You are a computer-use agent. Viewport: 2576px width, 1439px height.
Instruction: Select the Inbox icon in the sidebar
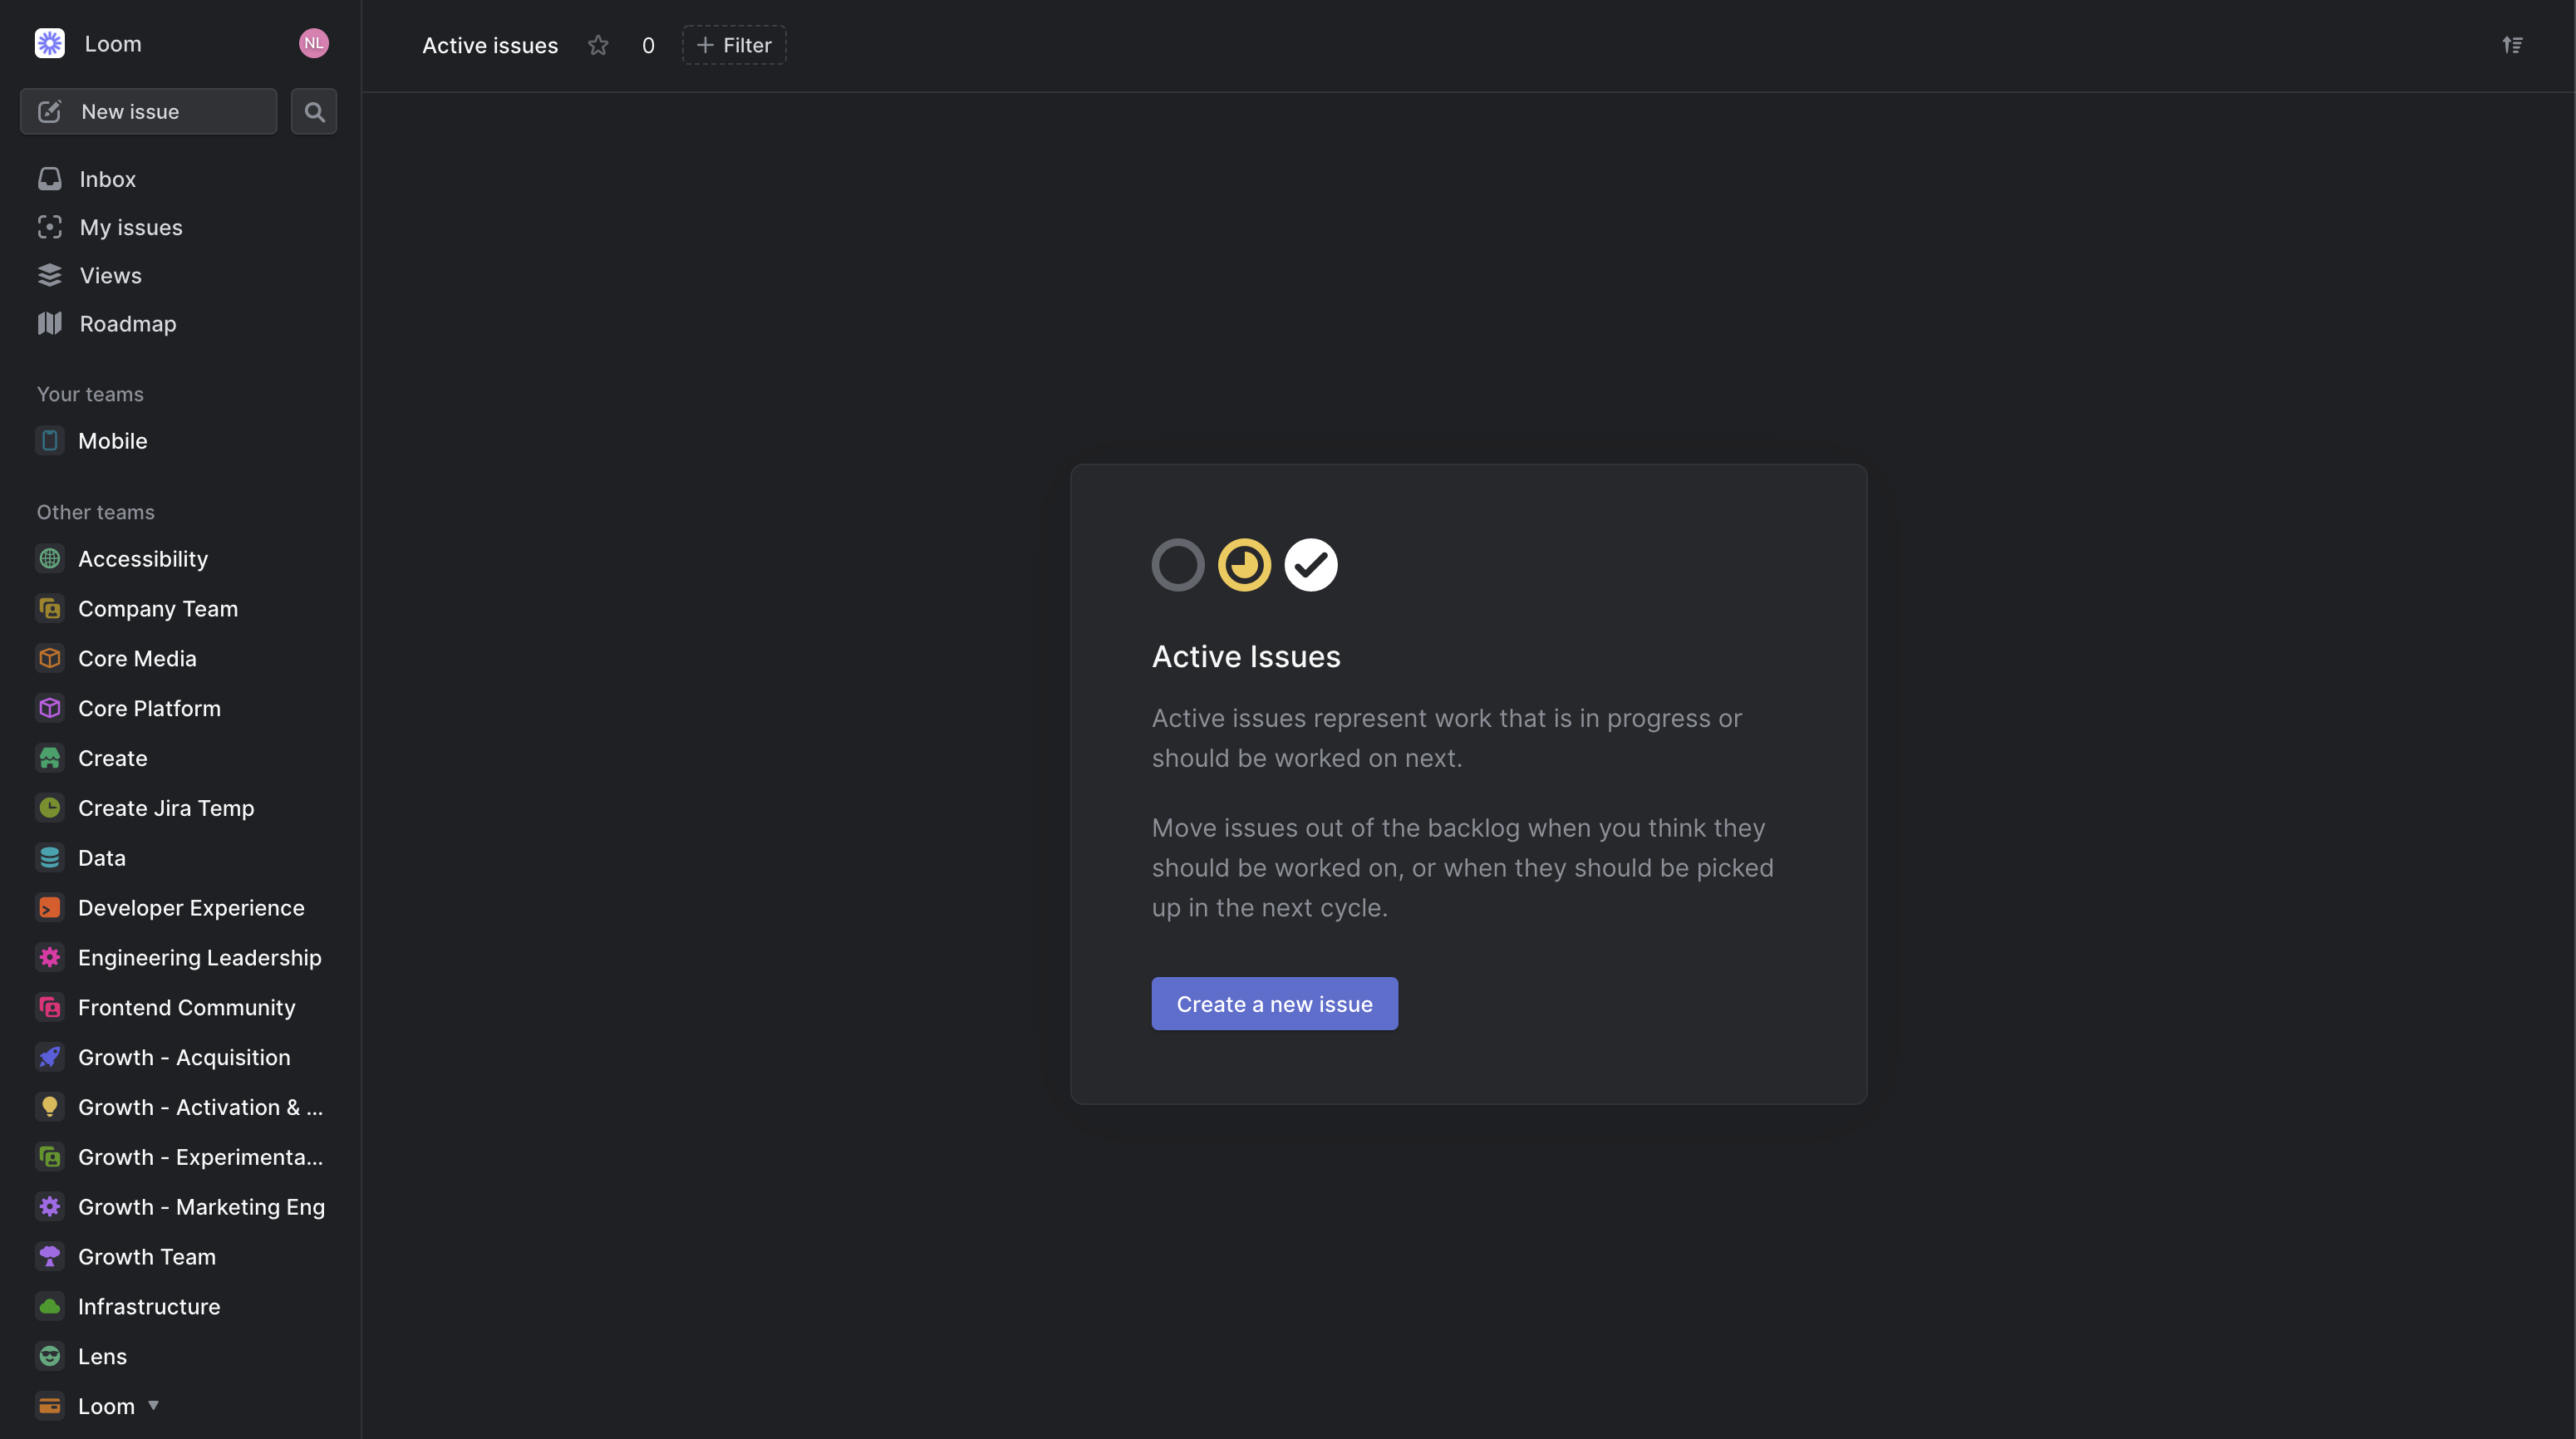[x=50, y=178]
